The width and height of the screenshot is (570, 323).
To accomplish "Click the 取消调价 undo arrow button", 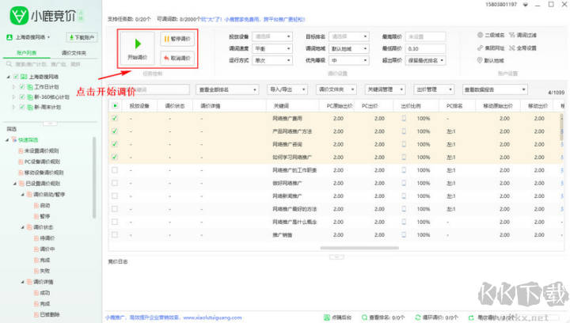I will 177,58.
